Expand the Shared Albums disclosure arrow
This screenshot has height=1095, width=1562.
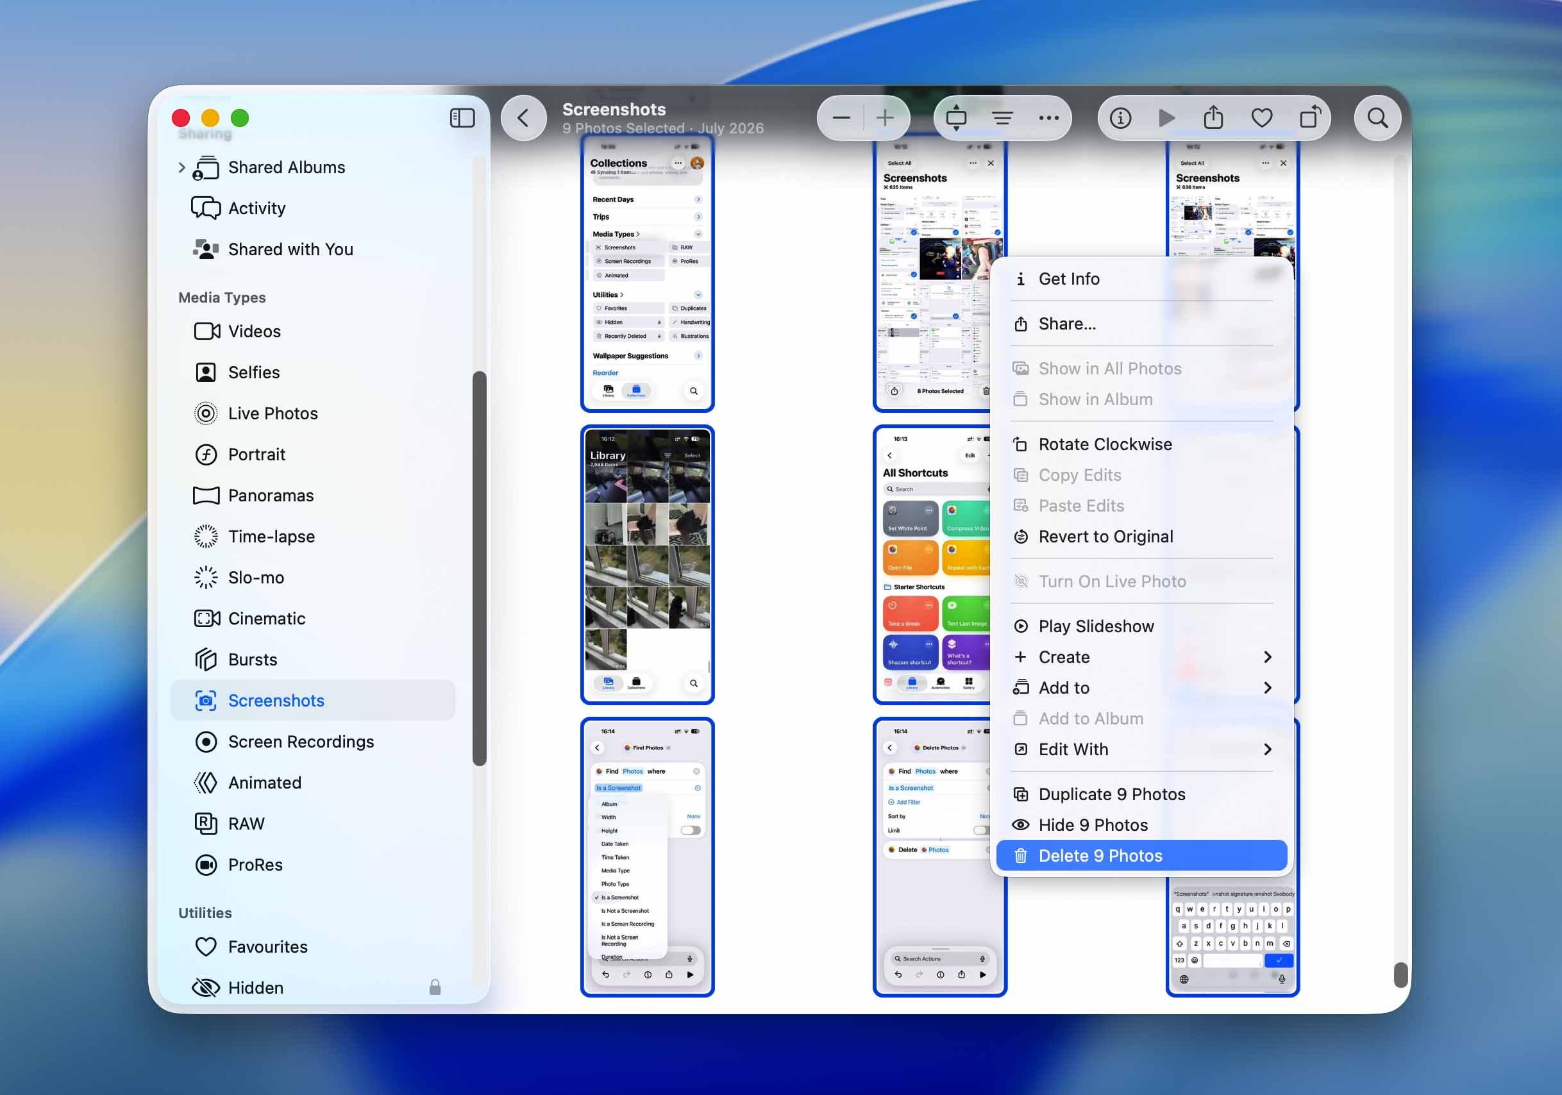pos(181,167)
